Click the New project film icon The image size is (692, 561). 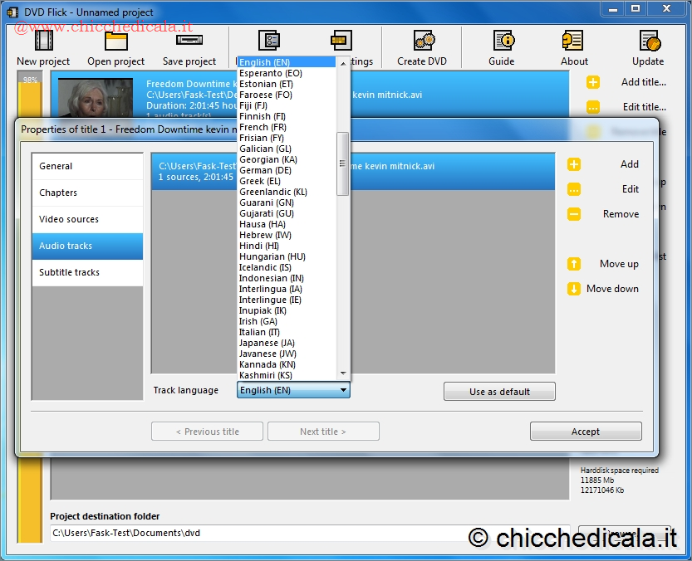coord(43,41)
